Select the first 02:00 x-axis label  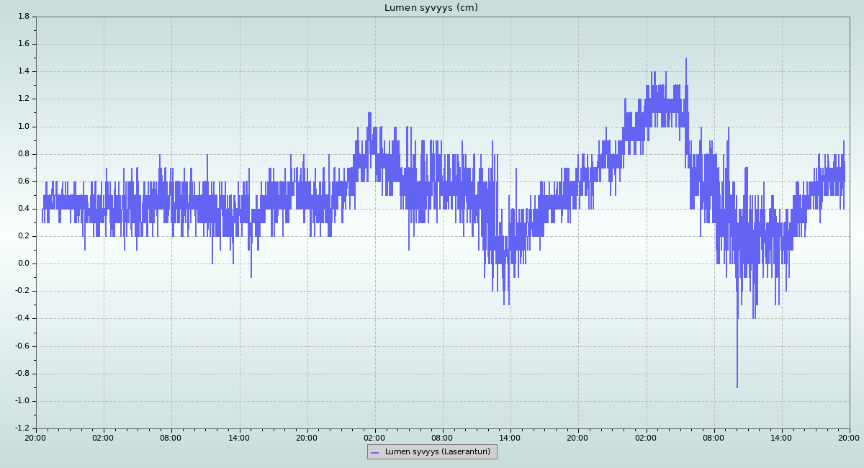104,437
